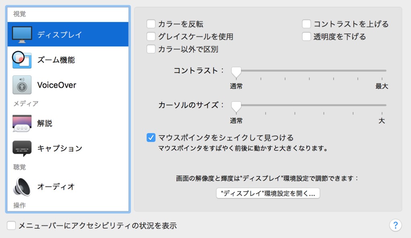Enable カラーを反転 checkbox
This screenshot has height=238, width=411.
(151, 24)
